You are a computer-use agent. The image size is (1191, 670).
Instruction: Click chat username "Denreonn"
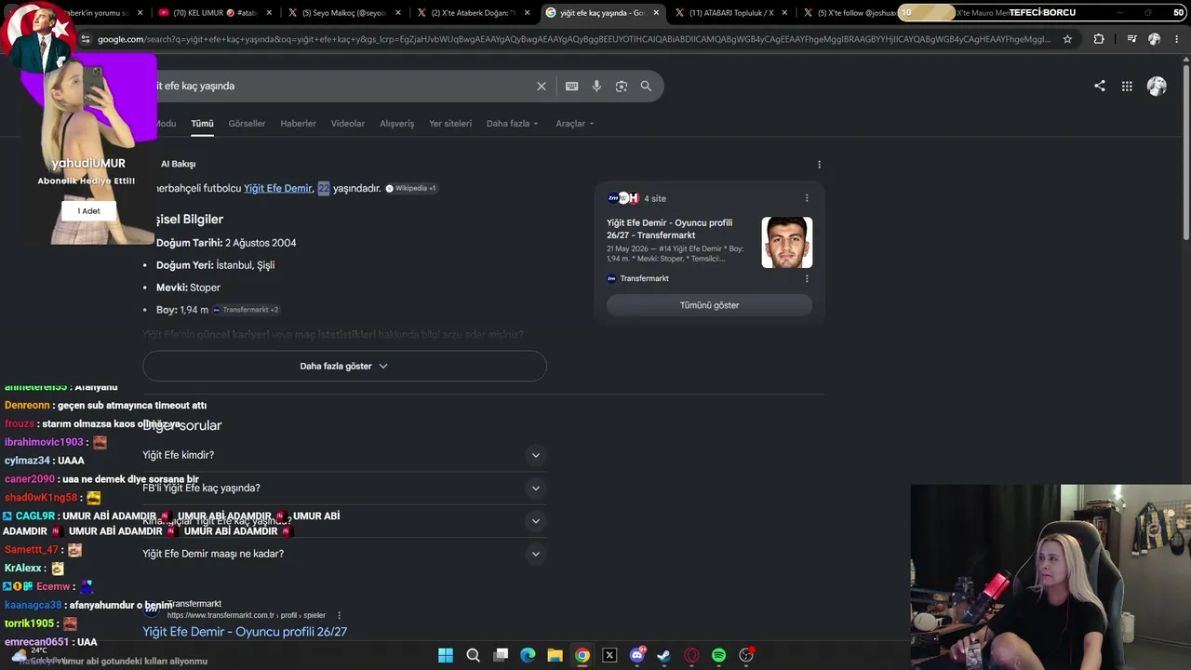pyautogui.click(x=27, y=406)
